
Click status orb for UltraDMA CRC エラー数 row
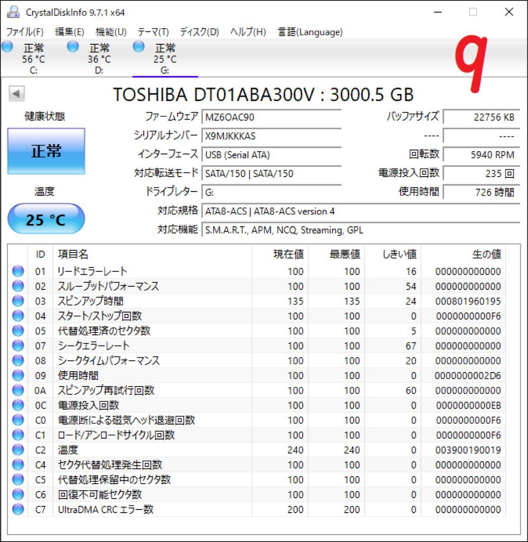[18, 510]
